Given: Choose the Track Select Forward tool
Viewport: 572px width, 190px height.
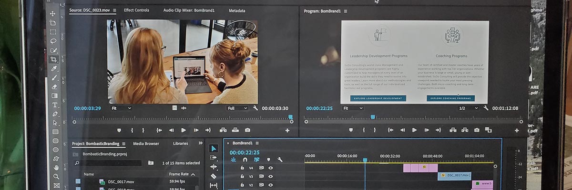Looking at the screenshot, I should click(x=213, y=158).
